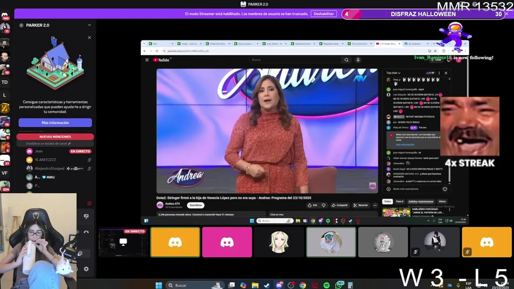514x289 pixels.
Task: Open live chat three-dot options menu
Action: pyautogui.click(x=439, y=73)
